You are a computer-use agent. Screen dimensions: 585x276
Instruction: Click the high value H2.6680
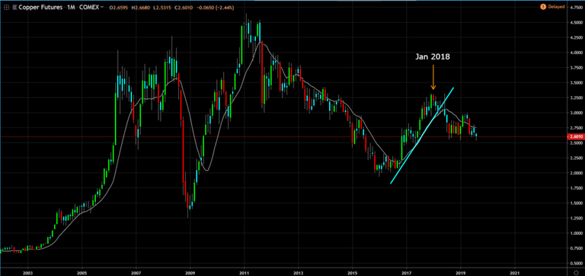tap(141, 7)
